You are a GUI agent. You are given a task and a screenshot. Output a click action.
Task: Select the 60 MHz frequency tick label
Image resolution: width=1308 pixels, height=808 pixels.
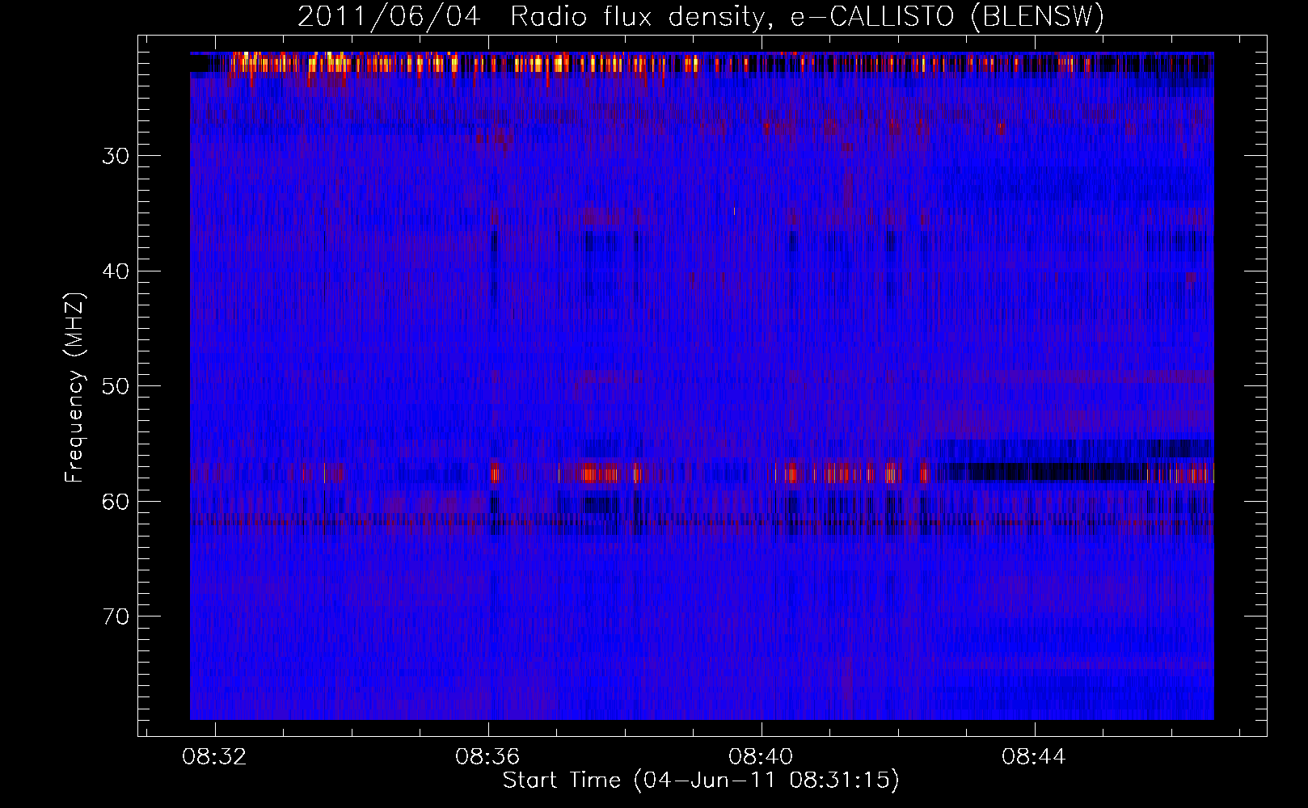(x=116, y=502)
